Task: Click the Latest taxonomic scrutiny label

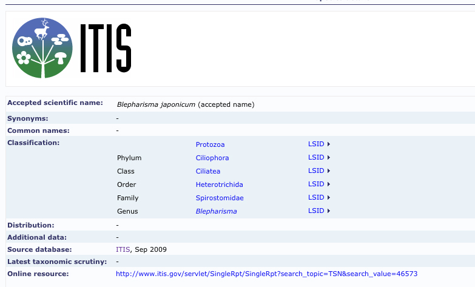Action: pos(57,262)
